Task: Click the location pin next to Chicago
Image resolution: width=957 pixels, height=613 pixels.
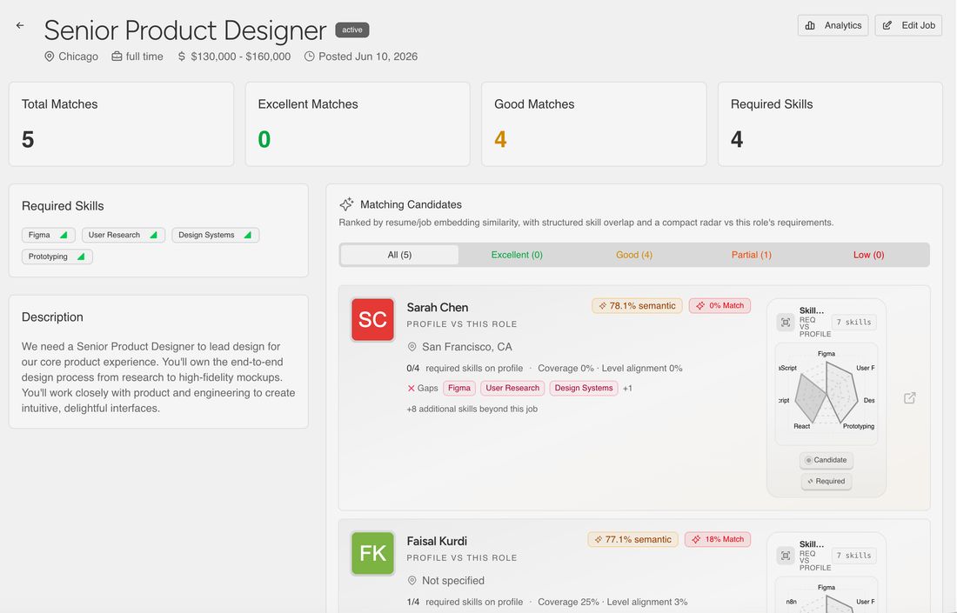Action: 50,57
